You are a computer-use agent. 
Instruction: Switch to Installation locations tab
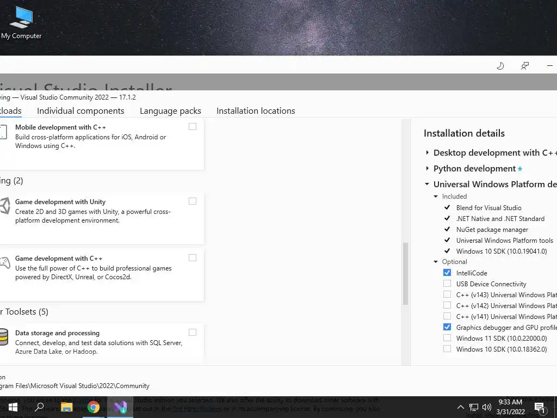(256, 111)
